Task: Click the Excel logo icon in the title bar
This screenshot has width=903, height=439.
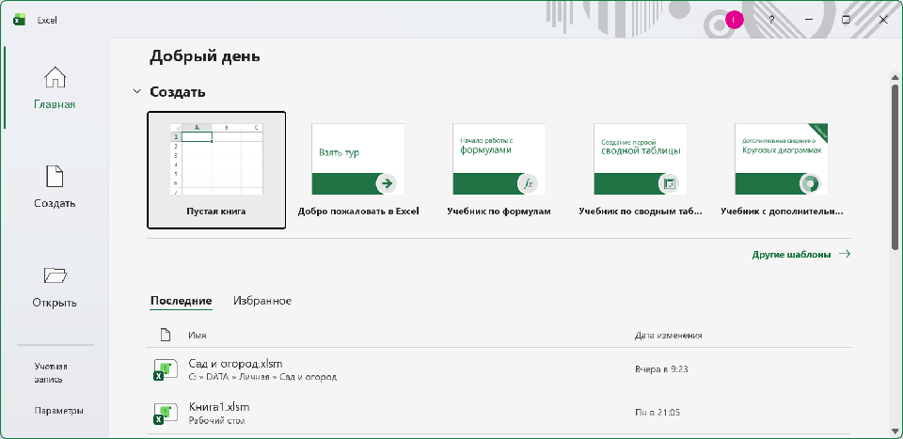Action: (20, 20)
